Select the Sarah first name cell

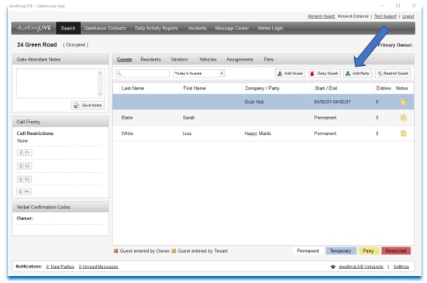click(x=188, y=118)
